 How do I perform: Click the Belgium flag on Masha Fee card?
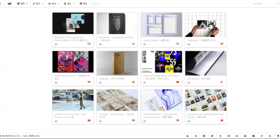click(222, 44)
